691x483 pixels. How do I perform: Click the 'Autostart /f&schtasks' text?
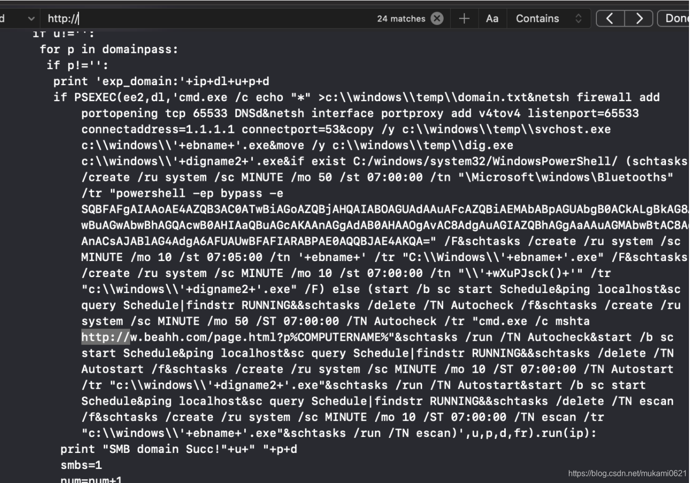(x=154, y=369)
